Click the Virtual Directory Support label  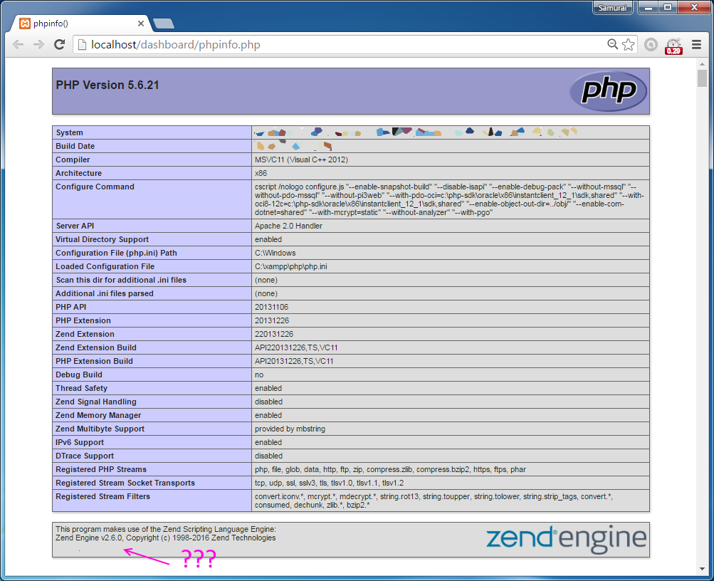tap(102, 239)
